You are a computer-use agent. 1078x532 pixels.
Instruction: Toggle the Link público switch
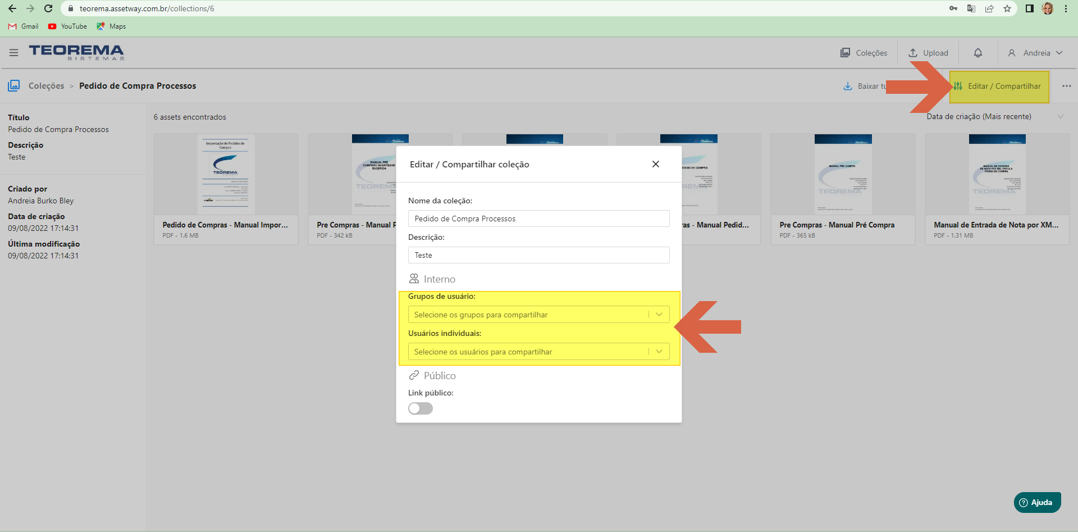[421, 408]
